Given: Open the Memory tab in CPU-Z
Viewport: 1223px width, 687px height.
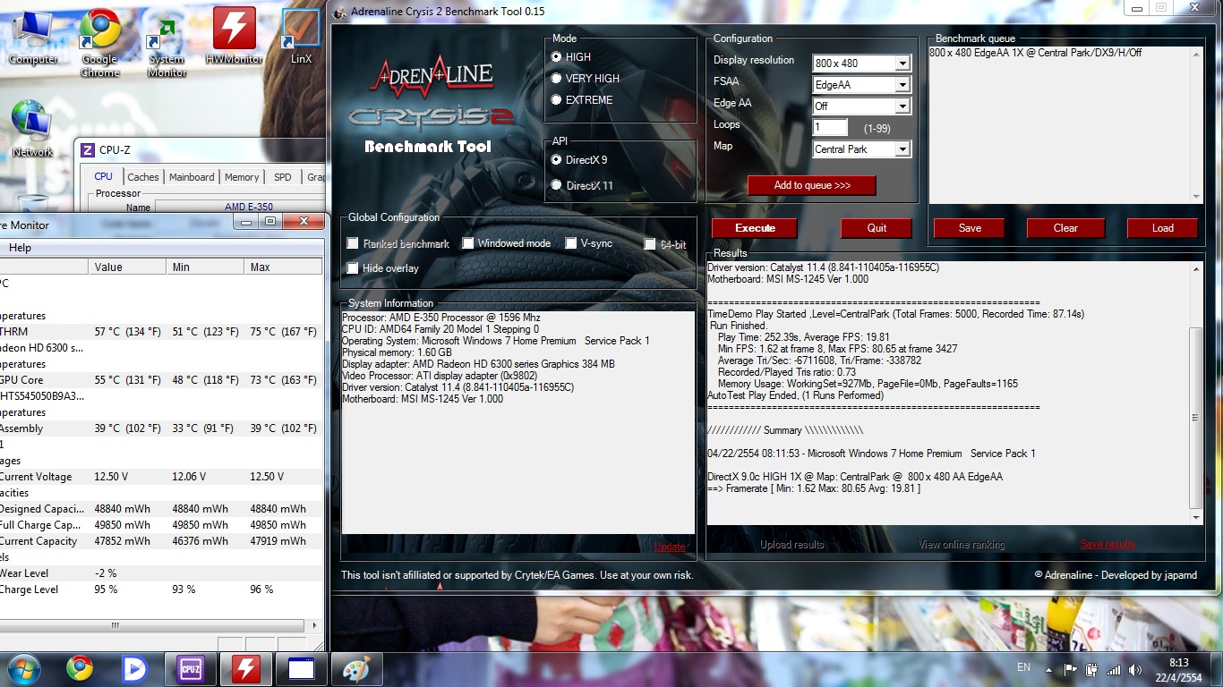Looking at the screenshot, I should click(x=242, y=177).
